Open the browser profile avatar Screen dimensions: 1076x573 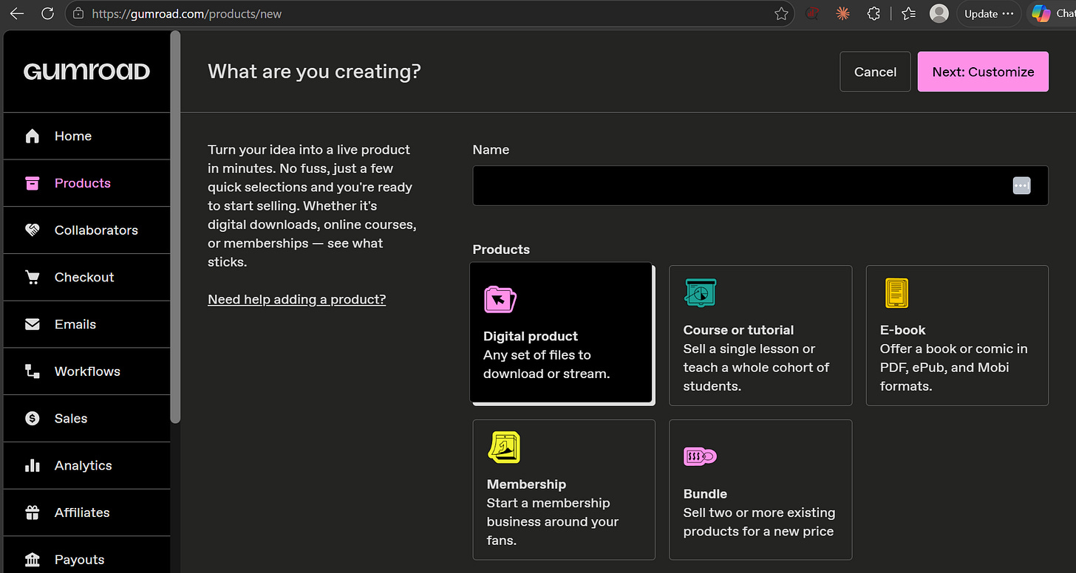[x=939, y=13]
